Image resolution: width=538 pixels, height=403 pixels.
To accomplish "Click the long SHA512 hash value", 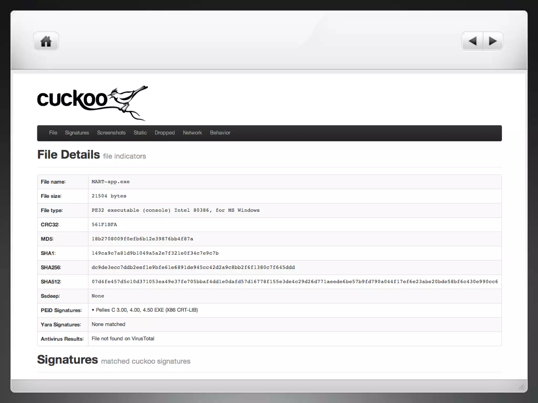I will click(x=294, y=282).
